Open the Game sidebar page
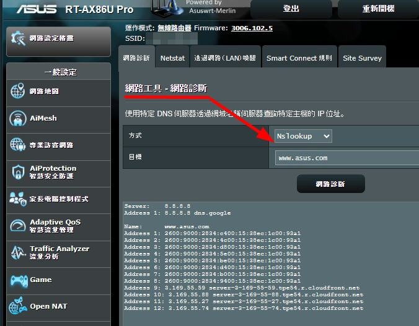Screen dimensions: 419x326 (58, 281)
